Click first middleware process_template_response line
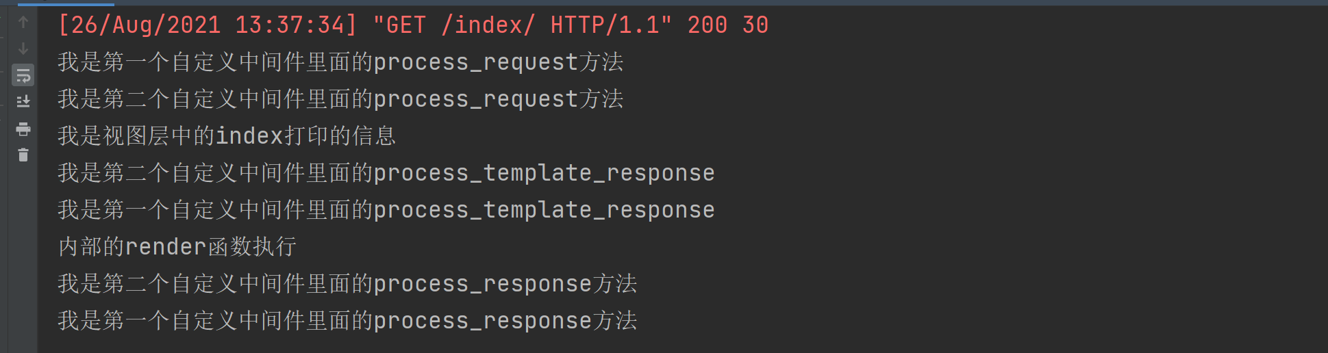The height and width of the screenshot is (353, 1328). (386, 210)
